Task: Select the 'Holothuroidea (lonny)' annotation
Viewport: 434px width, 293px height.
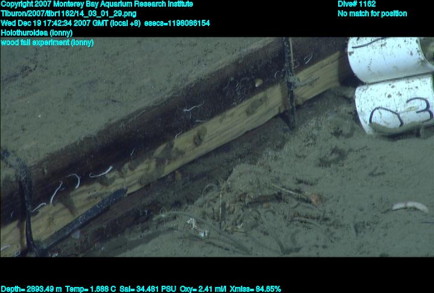Action: tap(37, 33)
